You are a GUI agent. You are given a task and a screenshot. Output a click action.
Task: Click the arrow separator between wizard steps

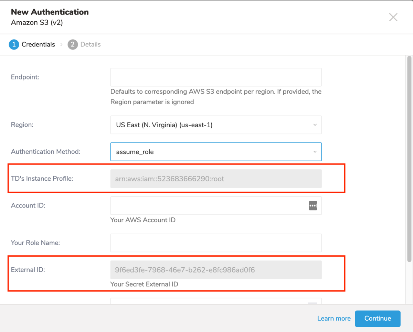pyautogui.click(x=61, y=44)
